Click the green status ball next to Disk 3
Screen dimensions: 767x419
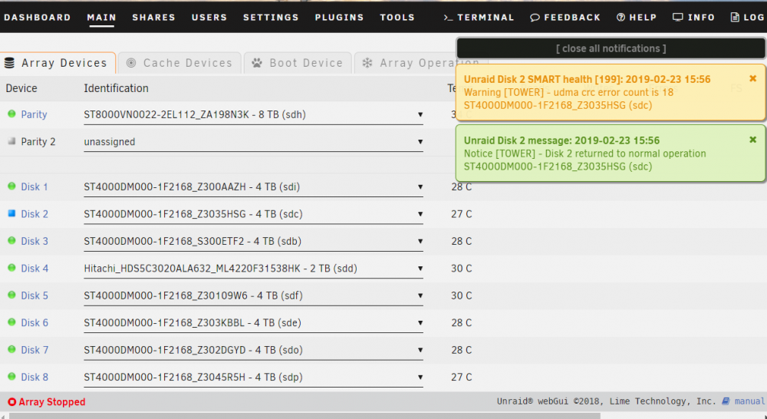tap(12, 240)
